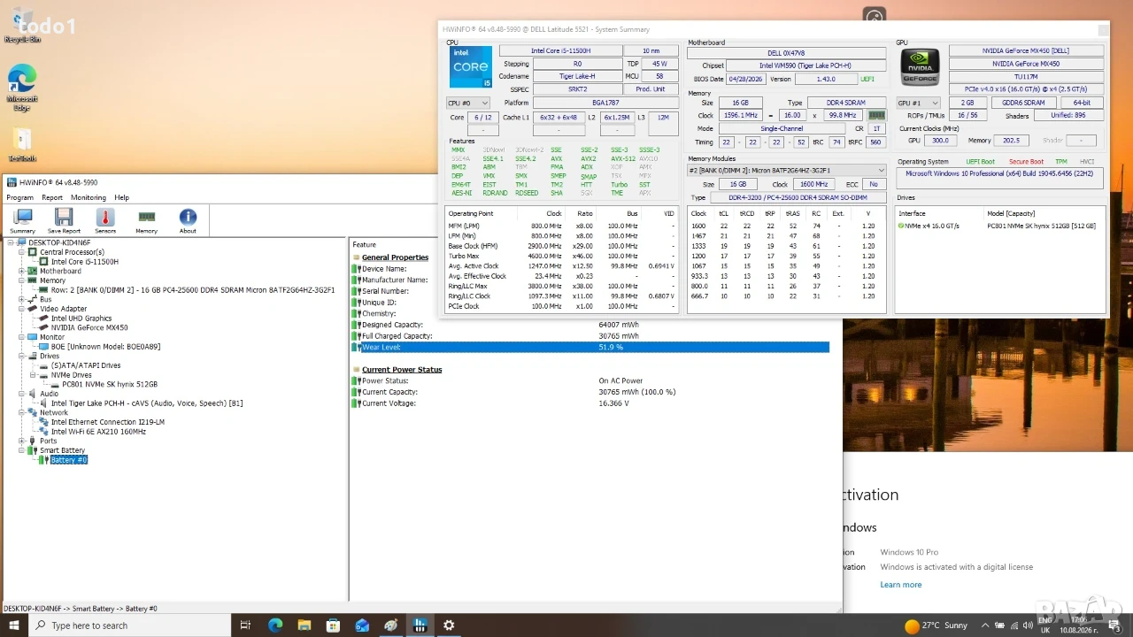Click the Secure Boot indicator text
Viewport: 1133px width, 637px height.
point(1026,162)
